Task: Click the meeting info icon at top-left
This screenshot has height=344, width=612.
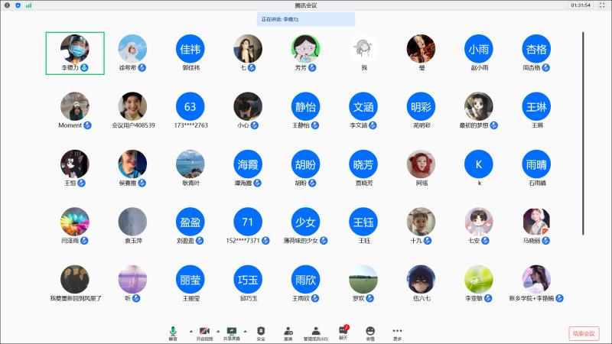Action: click(8, 5)
